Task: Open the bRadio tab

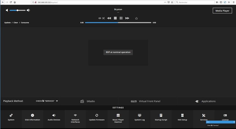Action: tap(88, 101)
